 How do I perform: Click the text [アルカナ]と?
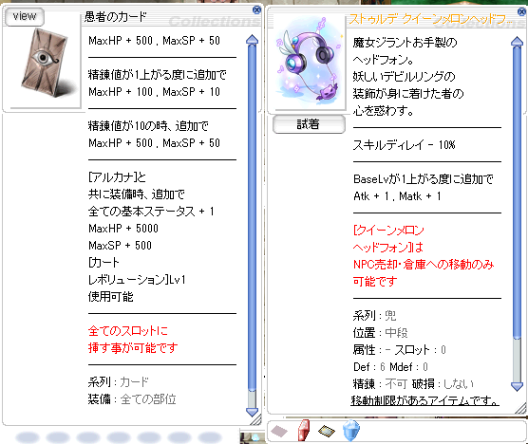[117, 177]
